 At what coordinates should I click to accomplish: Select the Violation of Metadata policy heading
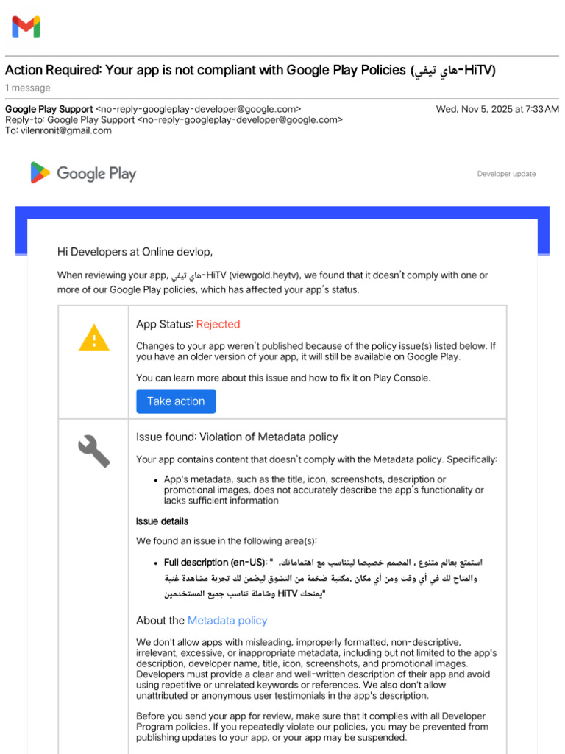pos(237,437)
